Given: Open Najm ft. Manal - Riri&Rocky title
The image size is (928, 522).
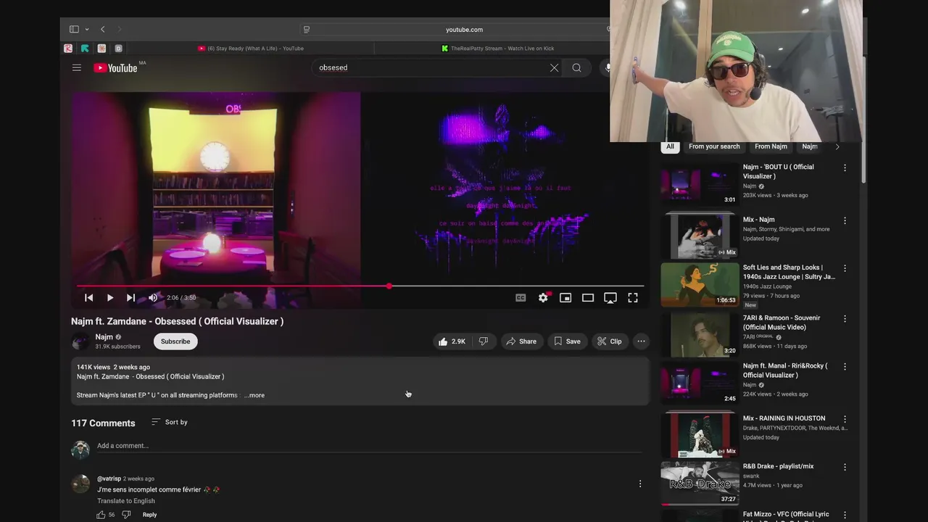Looking at the screenshot, I should pyautogui.click(x=785, y=370).
